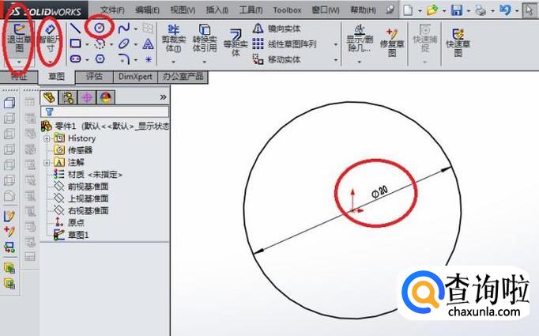Open dropdown arrow next to 线性草图阵列

(336, 44)
